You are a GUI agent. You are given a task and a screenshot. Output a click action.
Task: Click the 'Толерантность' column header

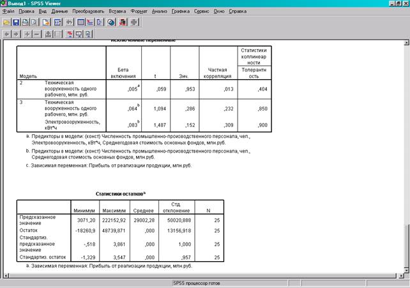point(254,73)
